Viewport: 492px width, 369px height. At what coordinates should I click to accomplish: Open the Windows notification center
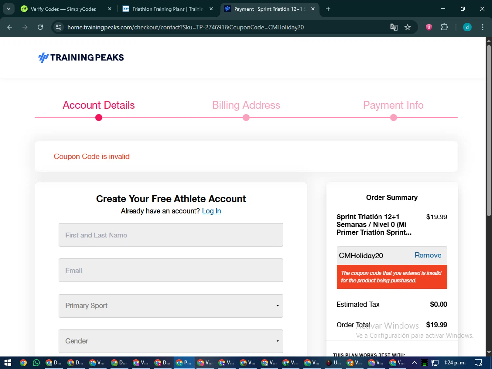pyautogui.click(x=478, y=363)
